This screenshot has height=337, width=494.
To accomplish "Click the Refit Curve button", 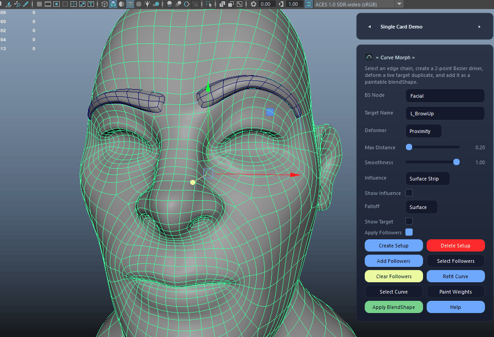I will [x=456, y=276].
